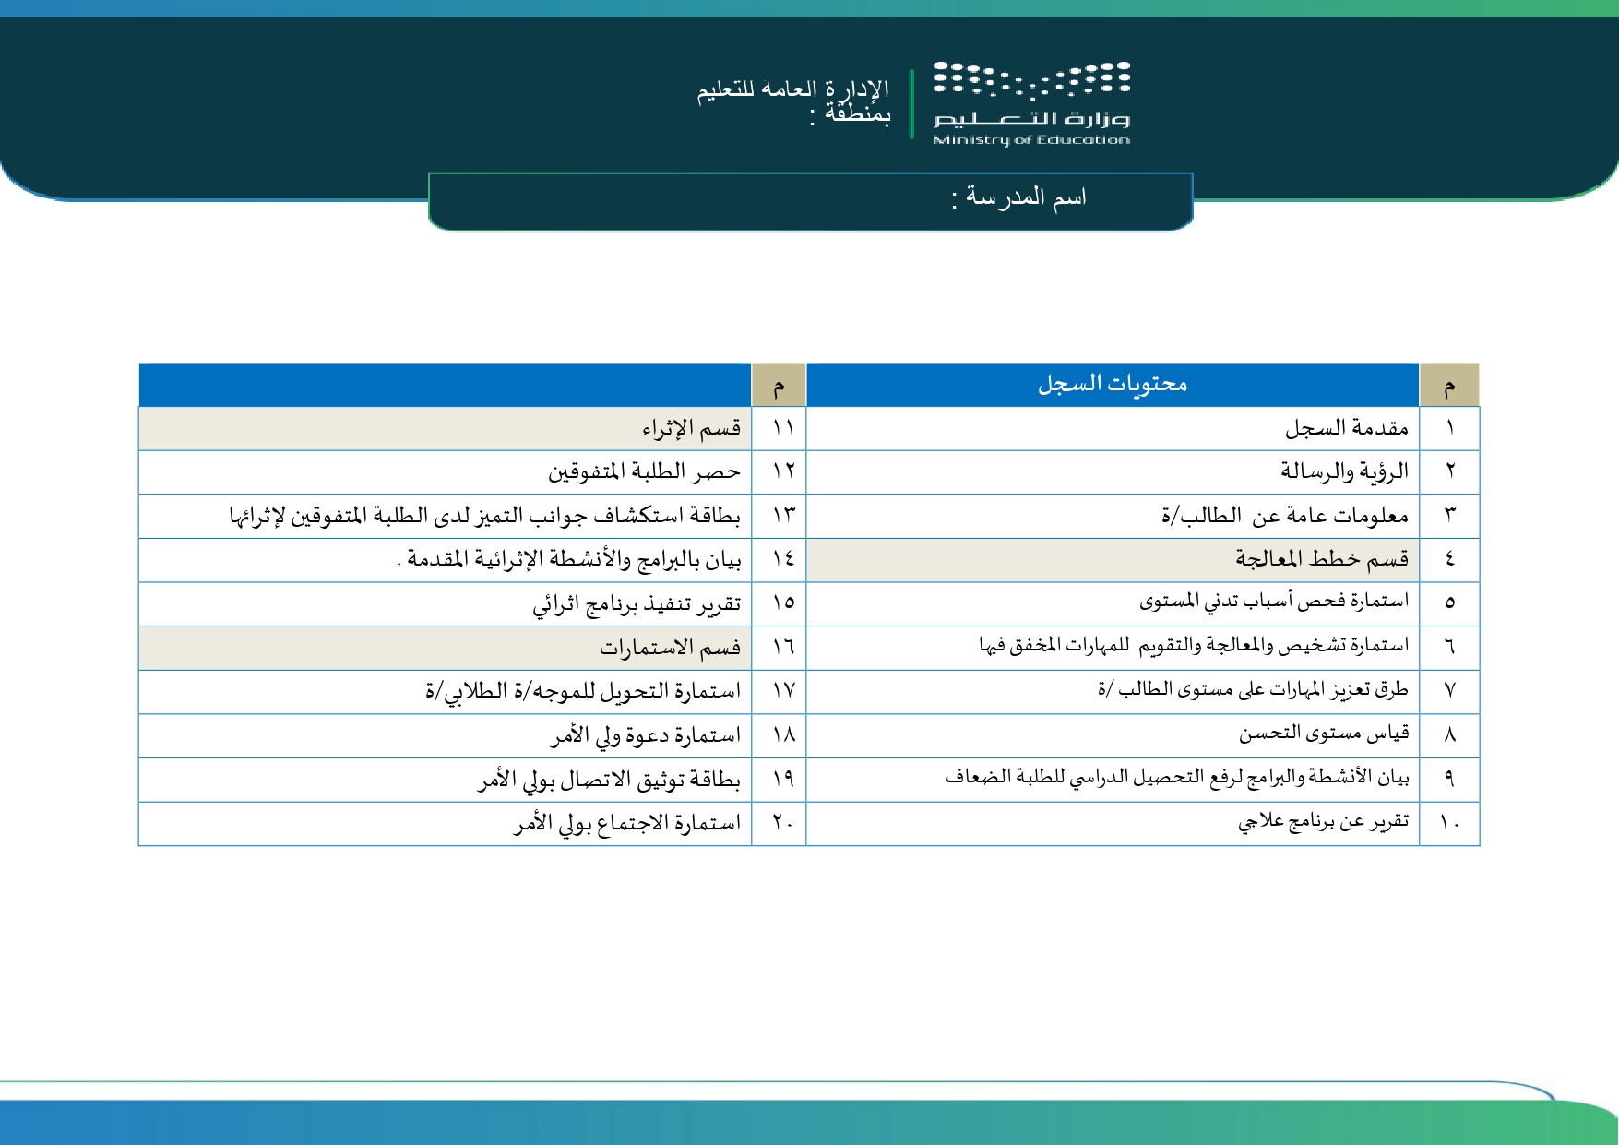The height and width of the screenshot is (1145, 1619).
Task: Open تقرير عن برنامج علاجي entry
Action: (1323, 822)
